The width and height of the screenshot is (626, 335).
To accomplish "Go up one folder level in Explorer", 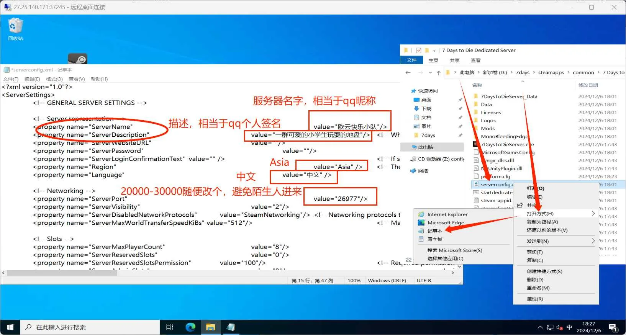I will coord(439,73).
